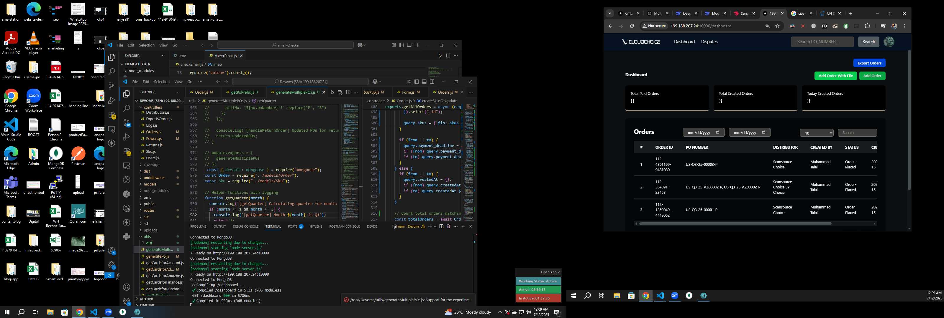Image resolution: width=944 pixels, height=318 pixels.
Task: Open Source Control with 83 badge in Devoms window
Action: (127, 122)
